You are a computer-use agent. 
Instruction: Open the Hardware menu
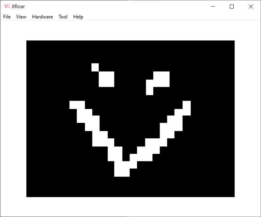[42, 17]
